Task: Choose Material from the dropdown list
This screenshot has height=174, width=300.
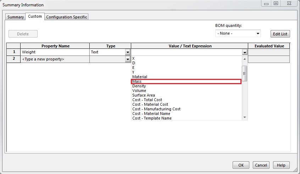Action: click(x=140, y=77)
